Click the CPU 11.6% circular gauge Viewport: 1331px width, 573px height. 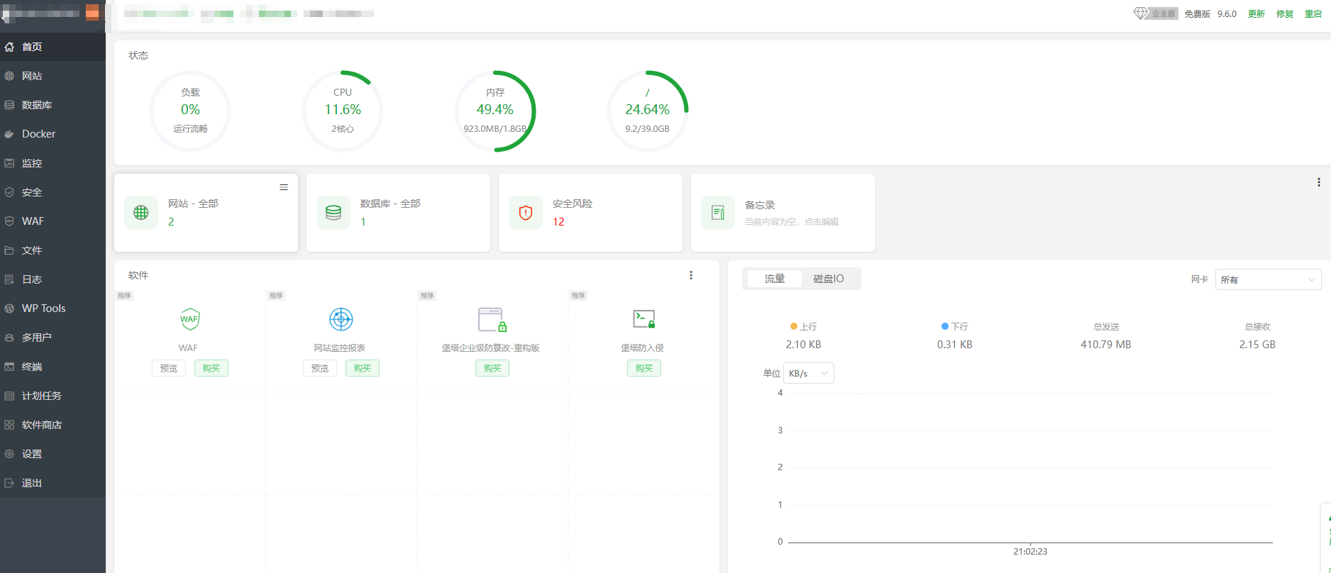click(x=343, y=111)
